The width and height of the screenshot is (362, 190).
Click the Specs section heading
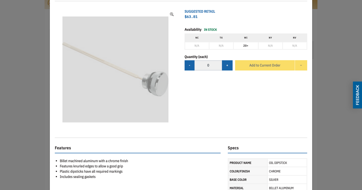tap(233, 148)
